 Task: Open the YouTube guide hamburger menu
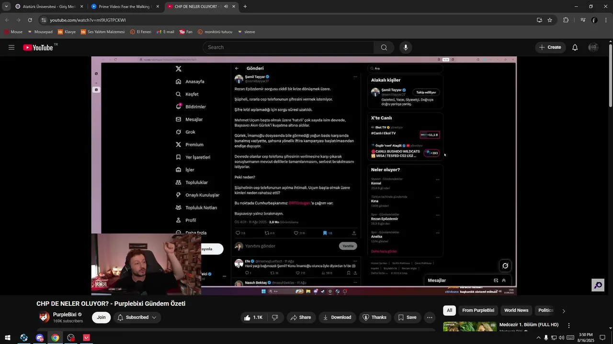tap(11, 47)
